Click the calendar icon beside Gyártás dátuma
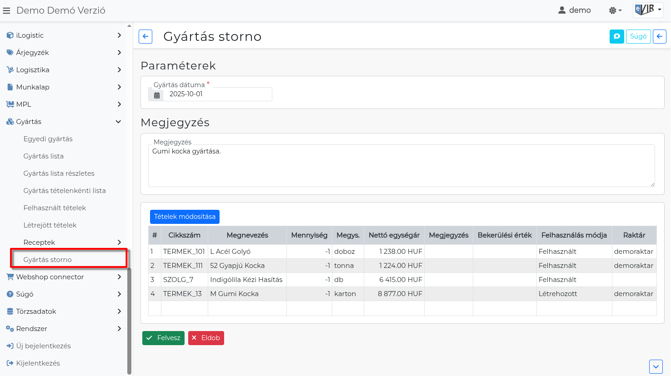The image size is (671, 376). pos(156,95)
